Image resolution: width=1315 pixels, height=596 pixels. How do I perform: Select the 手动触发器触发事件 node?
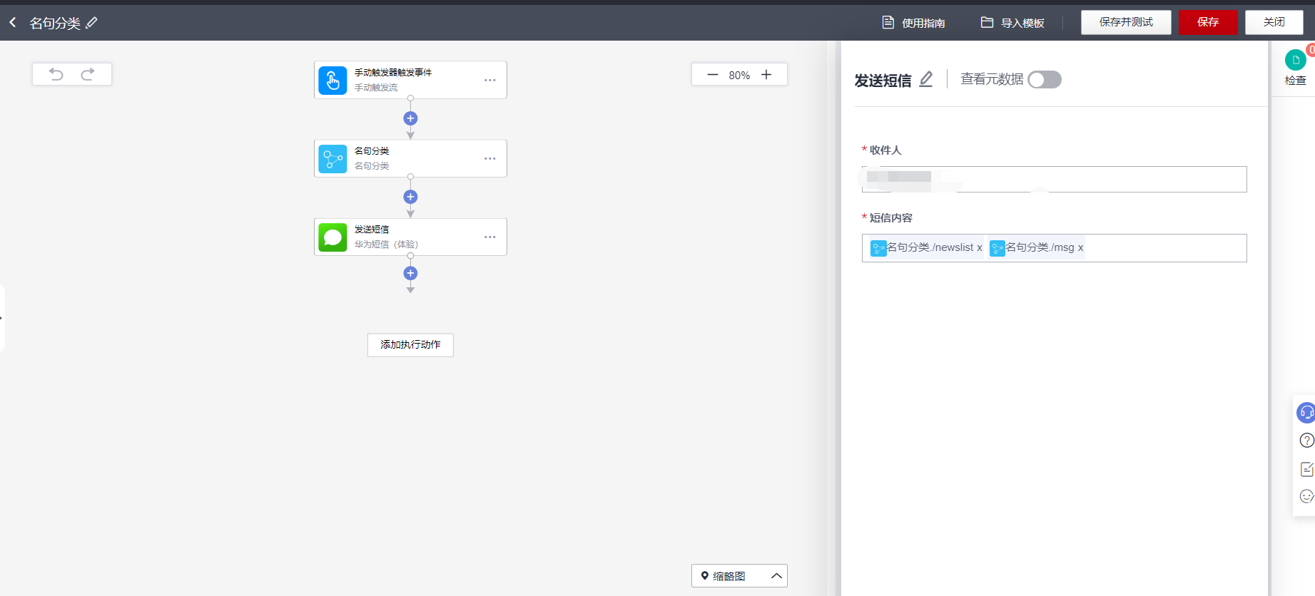[410, 80]
